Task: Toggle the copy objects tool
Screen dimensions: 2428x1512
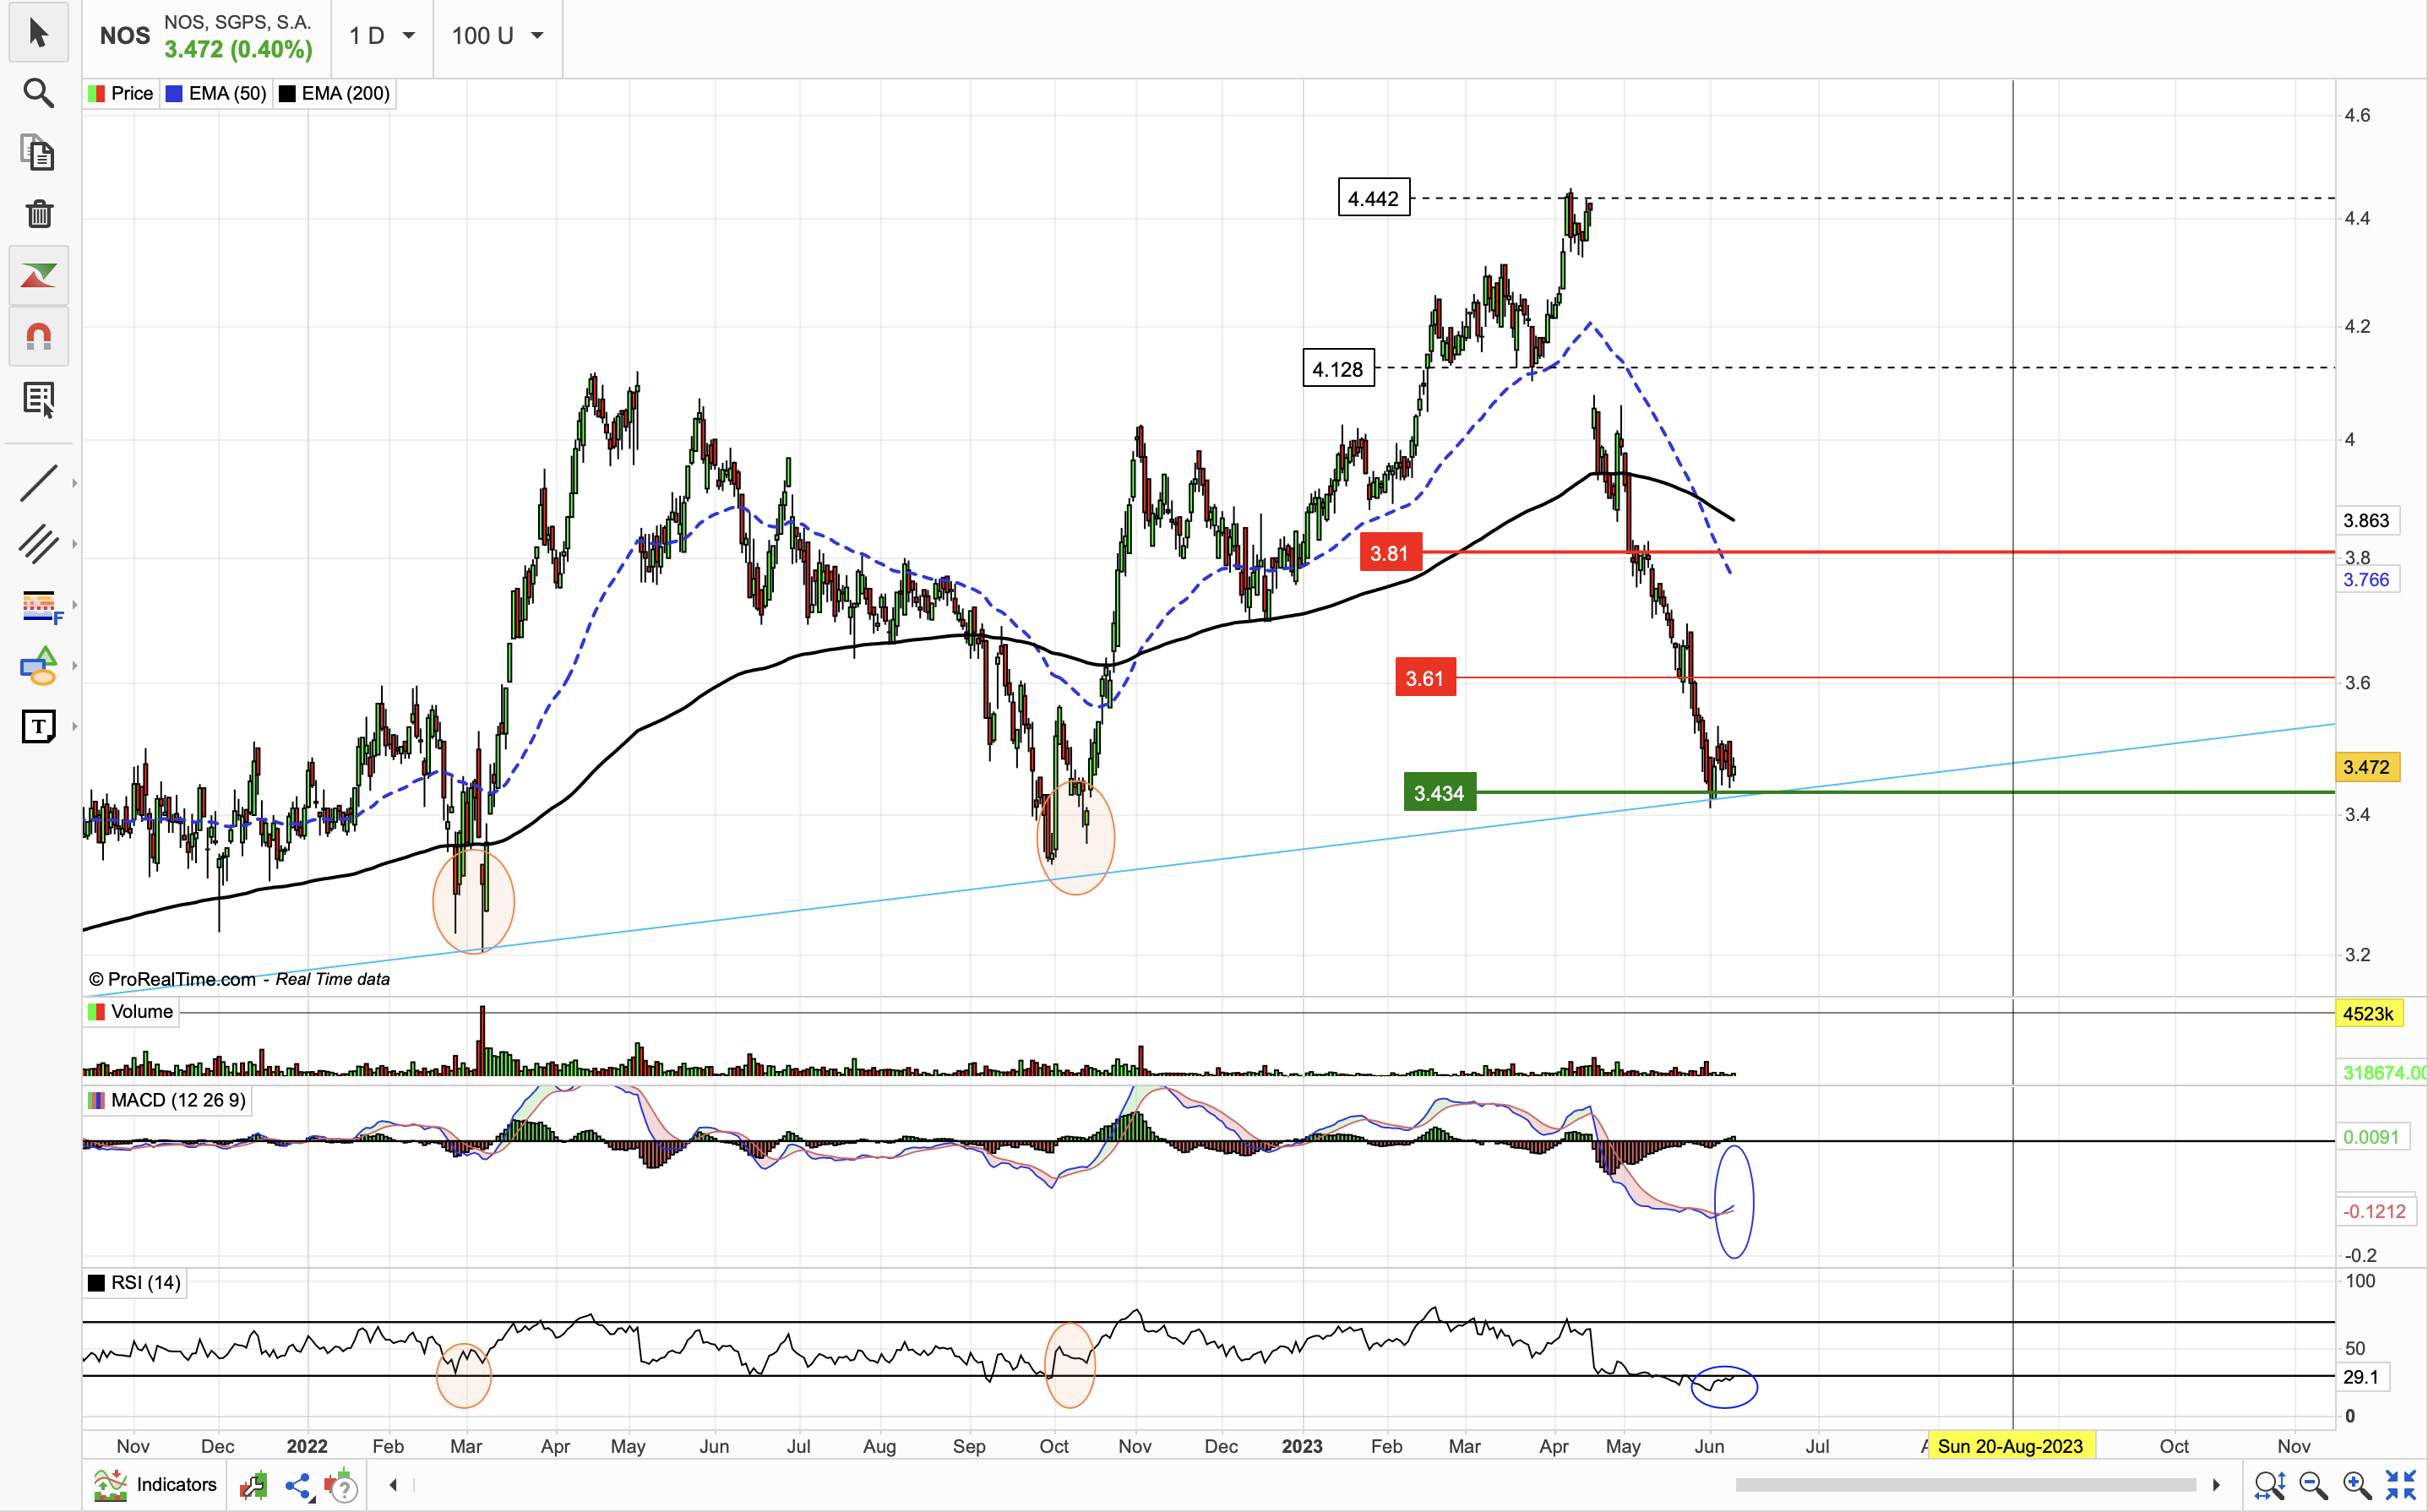Action: 38,153
